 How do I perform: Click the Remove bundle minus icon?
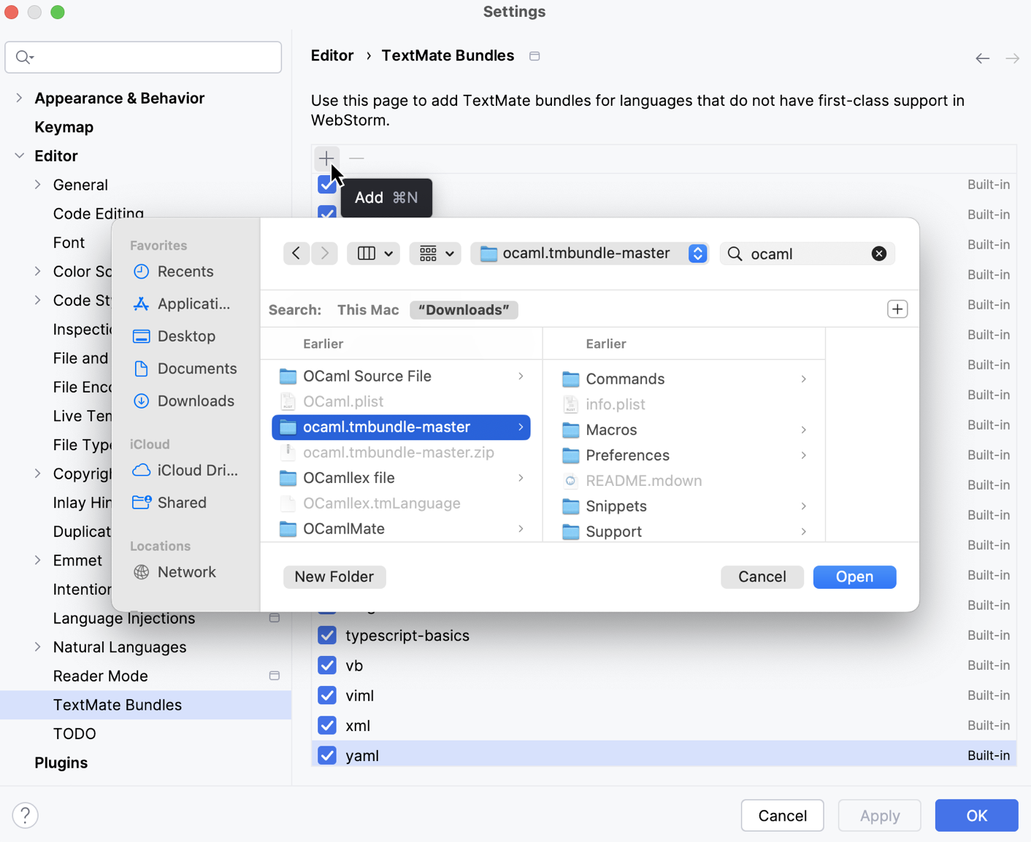[356, 158]
